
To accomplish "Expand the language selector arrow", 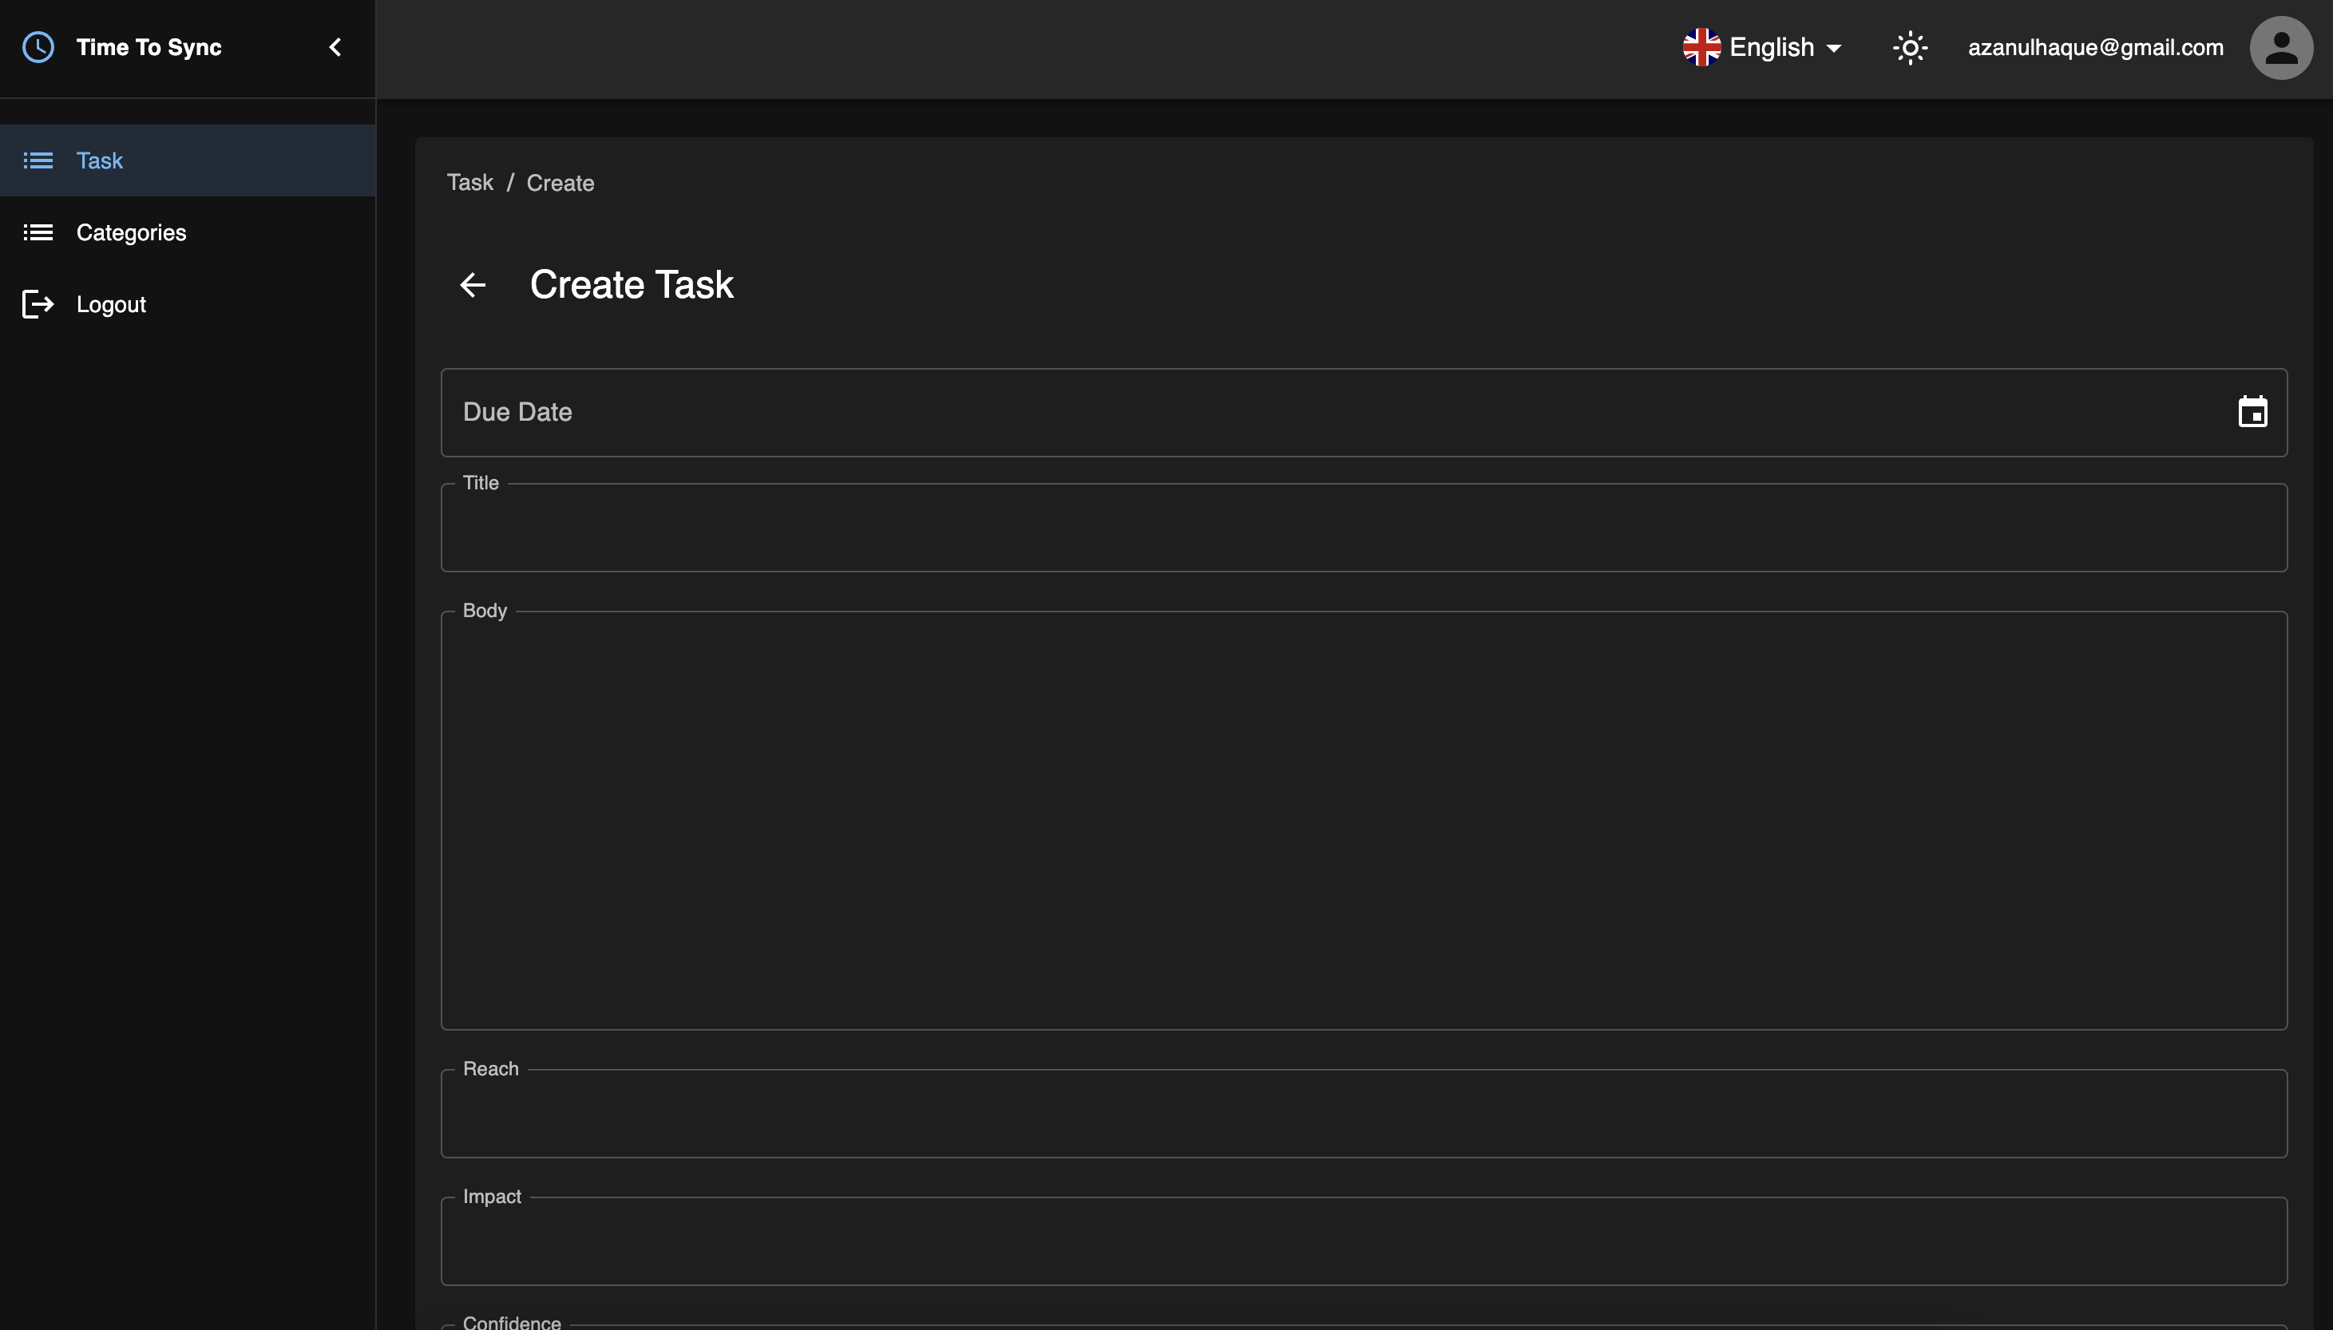I will pyautogui.click(x=1835, y=48).
